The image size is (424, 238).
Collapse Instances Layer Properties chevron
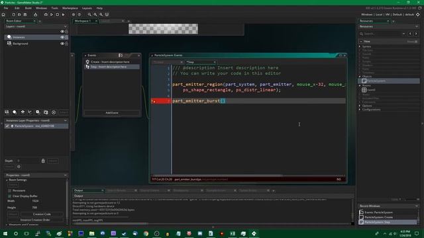65,120
